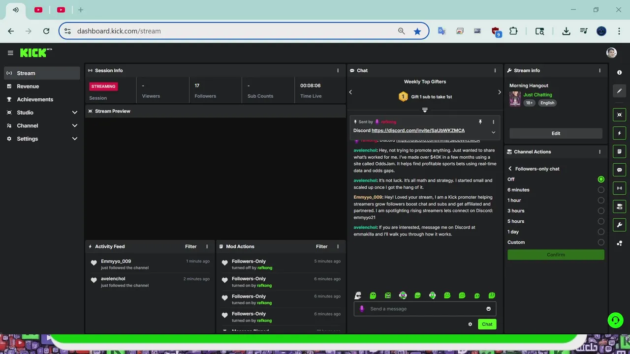Click the wrench icon in the right sidebar

(619, 225)
